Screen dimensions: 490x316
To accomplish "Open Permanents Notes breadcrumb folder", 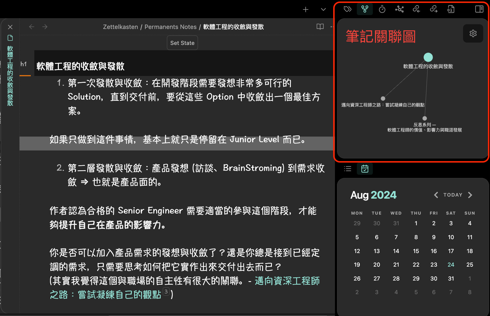I will [x=170, y=27].
